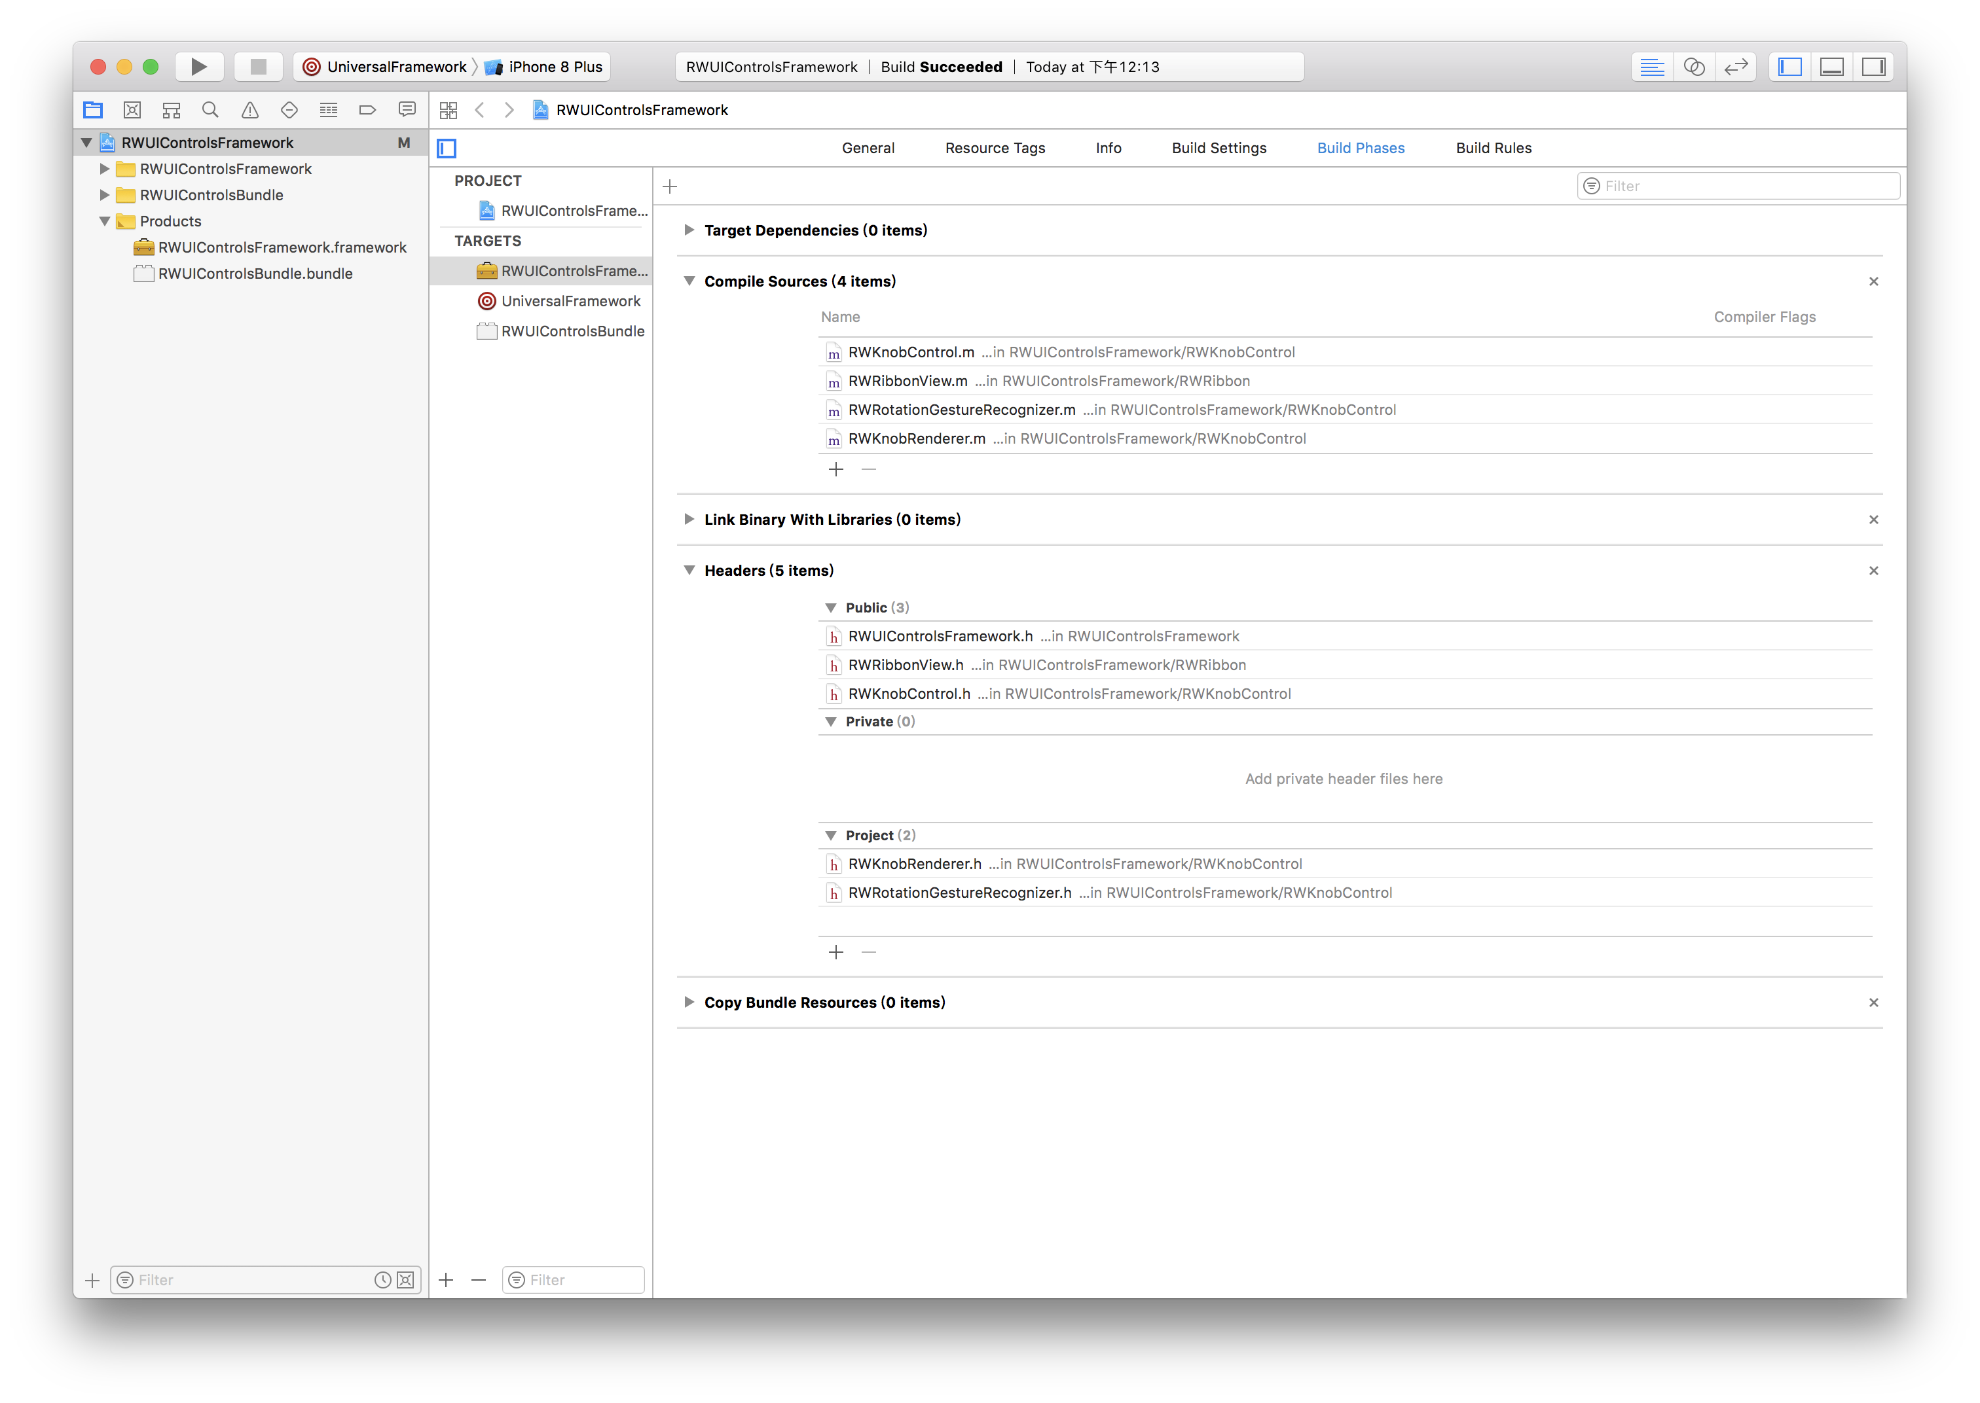Viewport: 1980px width, 1403px height.
Task: Open the Breakpoint navigator icon
Action: (367, 110)
